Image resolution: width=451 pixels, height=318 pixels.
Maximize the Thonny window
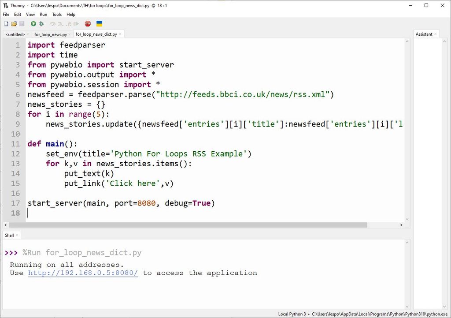[x=426, y=5]
